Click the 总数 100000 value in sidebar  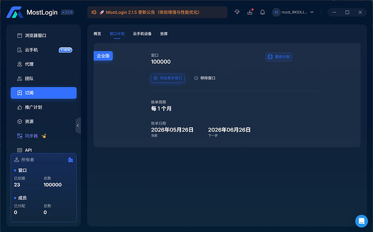click(52, 185)
